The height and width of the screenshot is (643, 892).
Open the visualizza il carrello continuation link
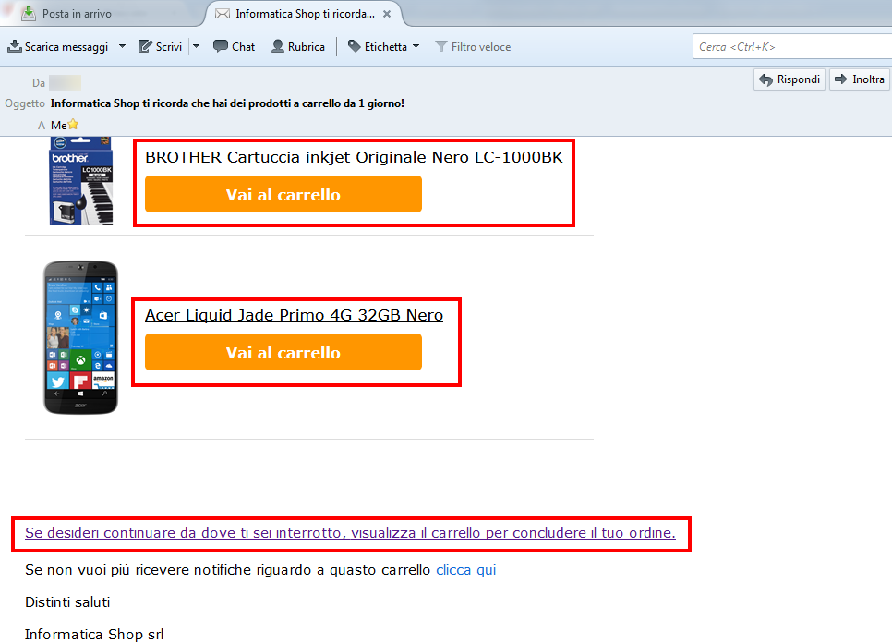point(351,533)
